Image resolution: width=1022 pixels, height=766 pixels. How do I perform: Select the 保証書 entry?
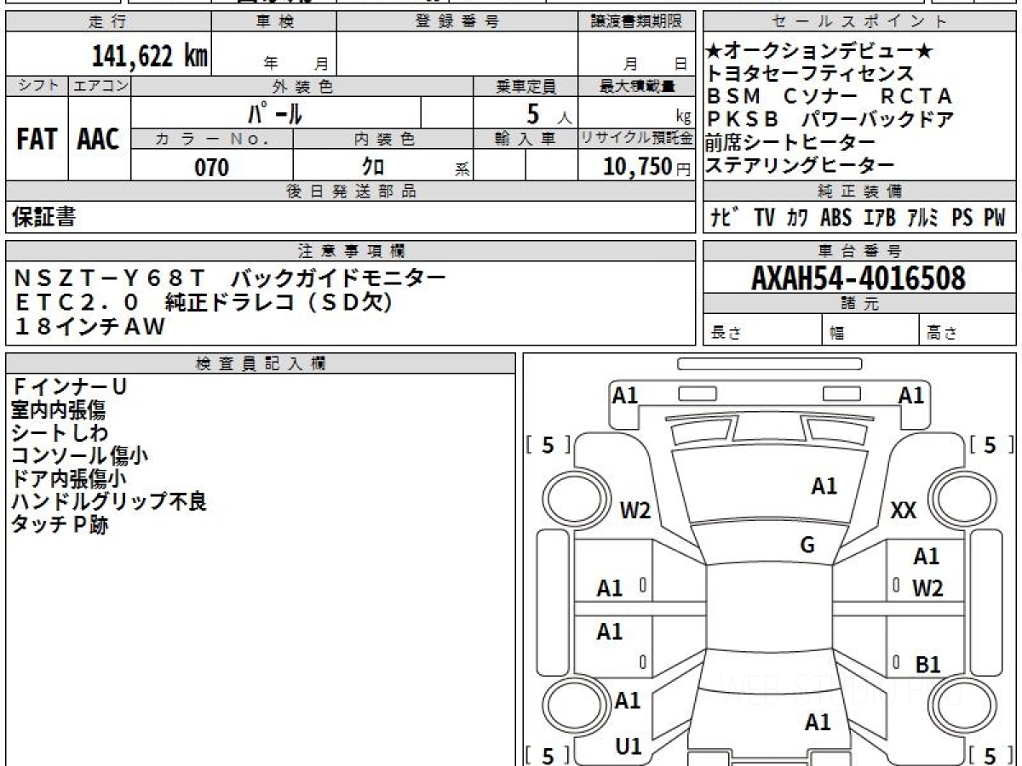(x=43, y=217)
